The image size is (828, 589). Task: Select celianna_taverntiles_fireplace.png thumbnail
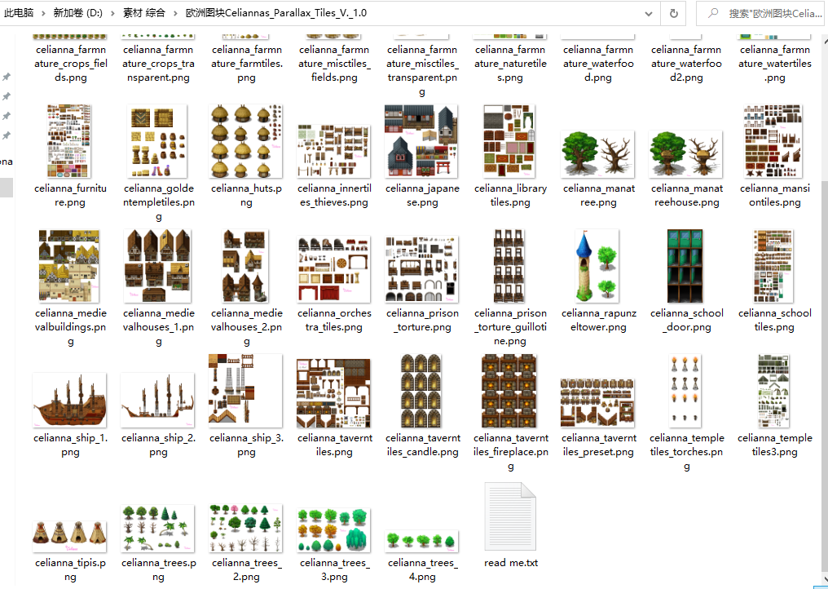coord(509,391)
